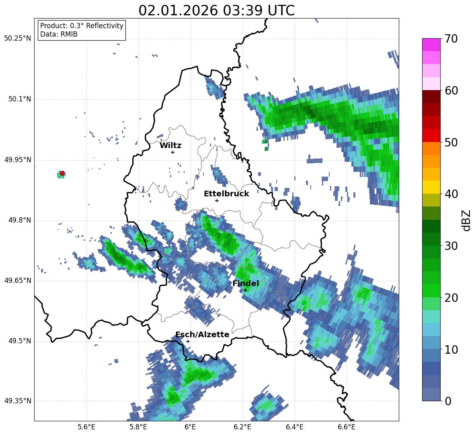Click the colorbar 40 tick label
476x435 pixels.
coord(451,194)
